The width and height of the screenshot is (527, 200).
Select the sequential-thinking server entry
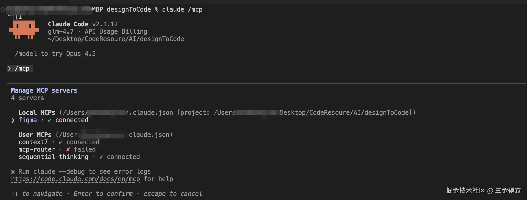[x=53, y=157]
